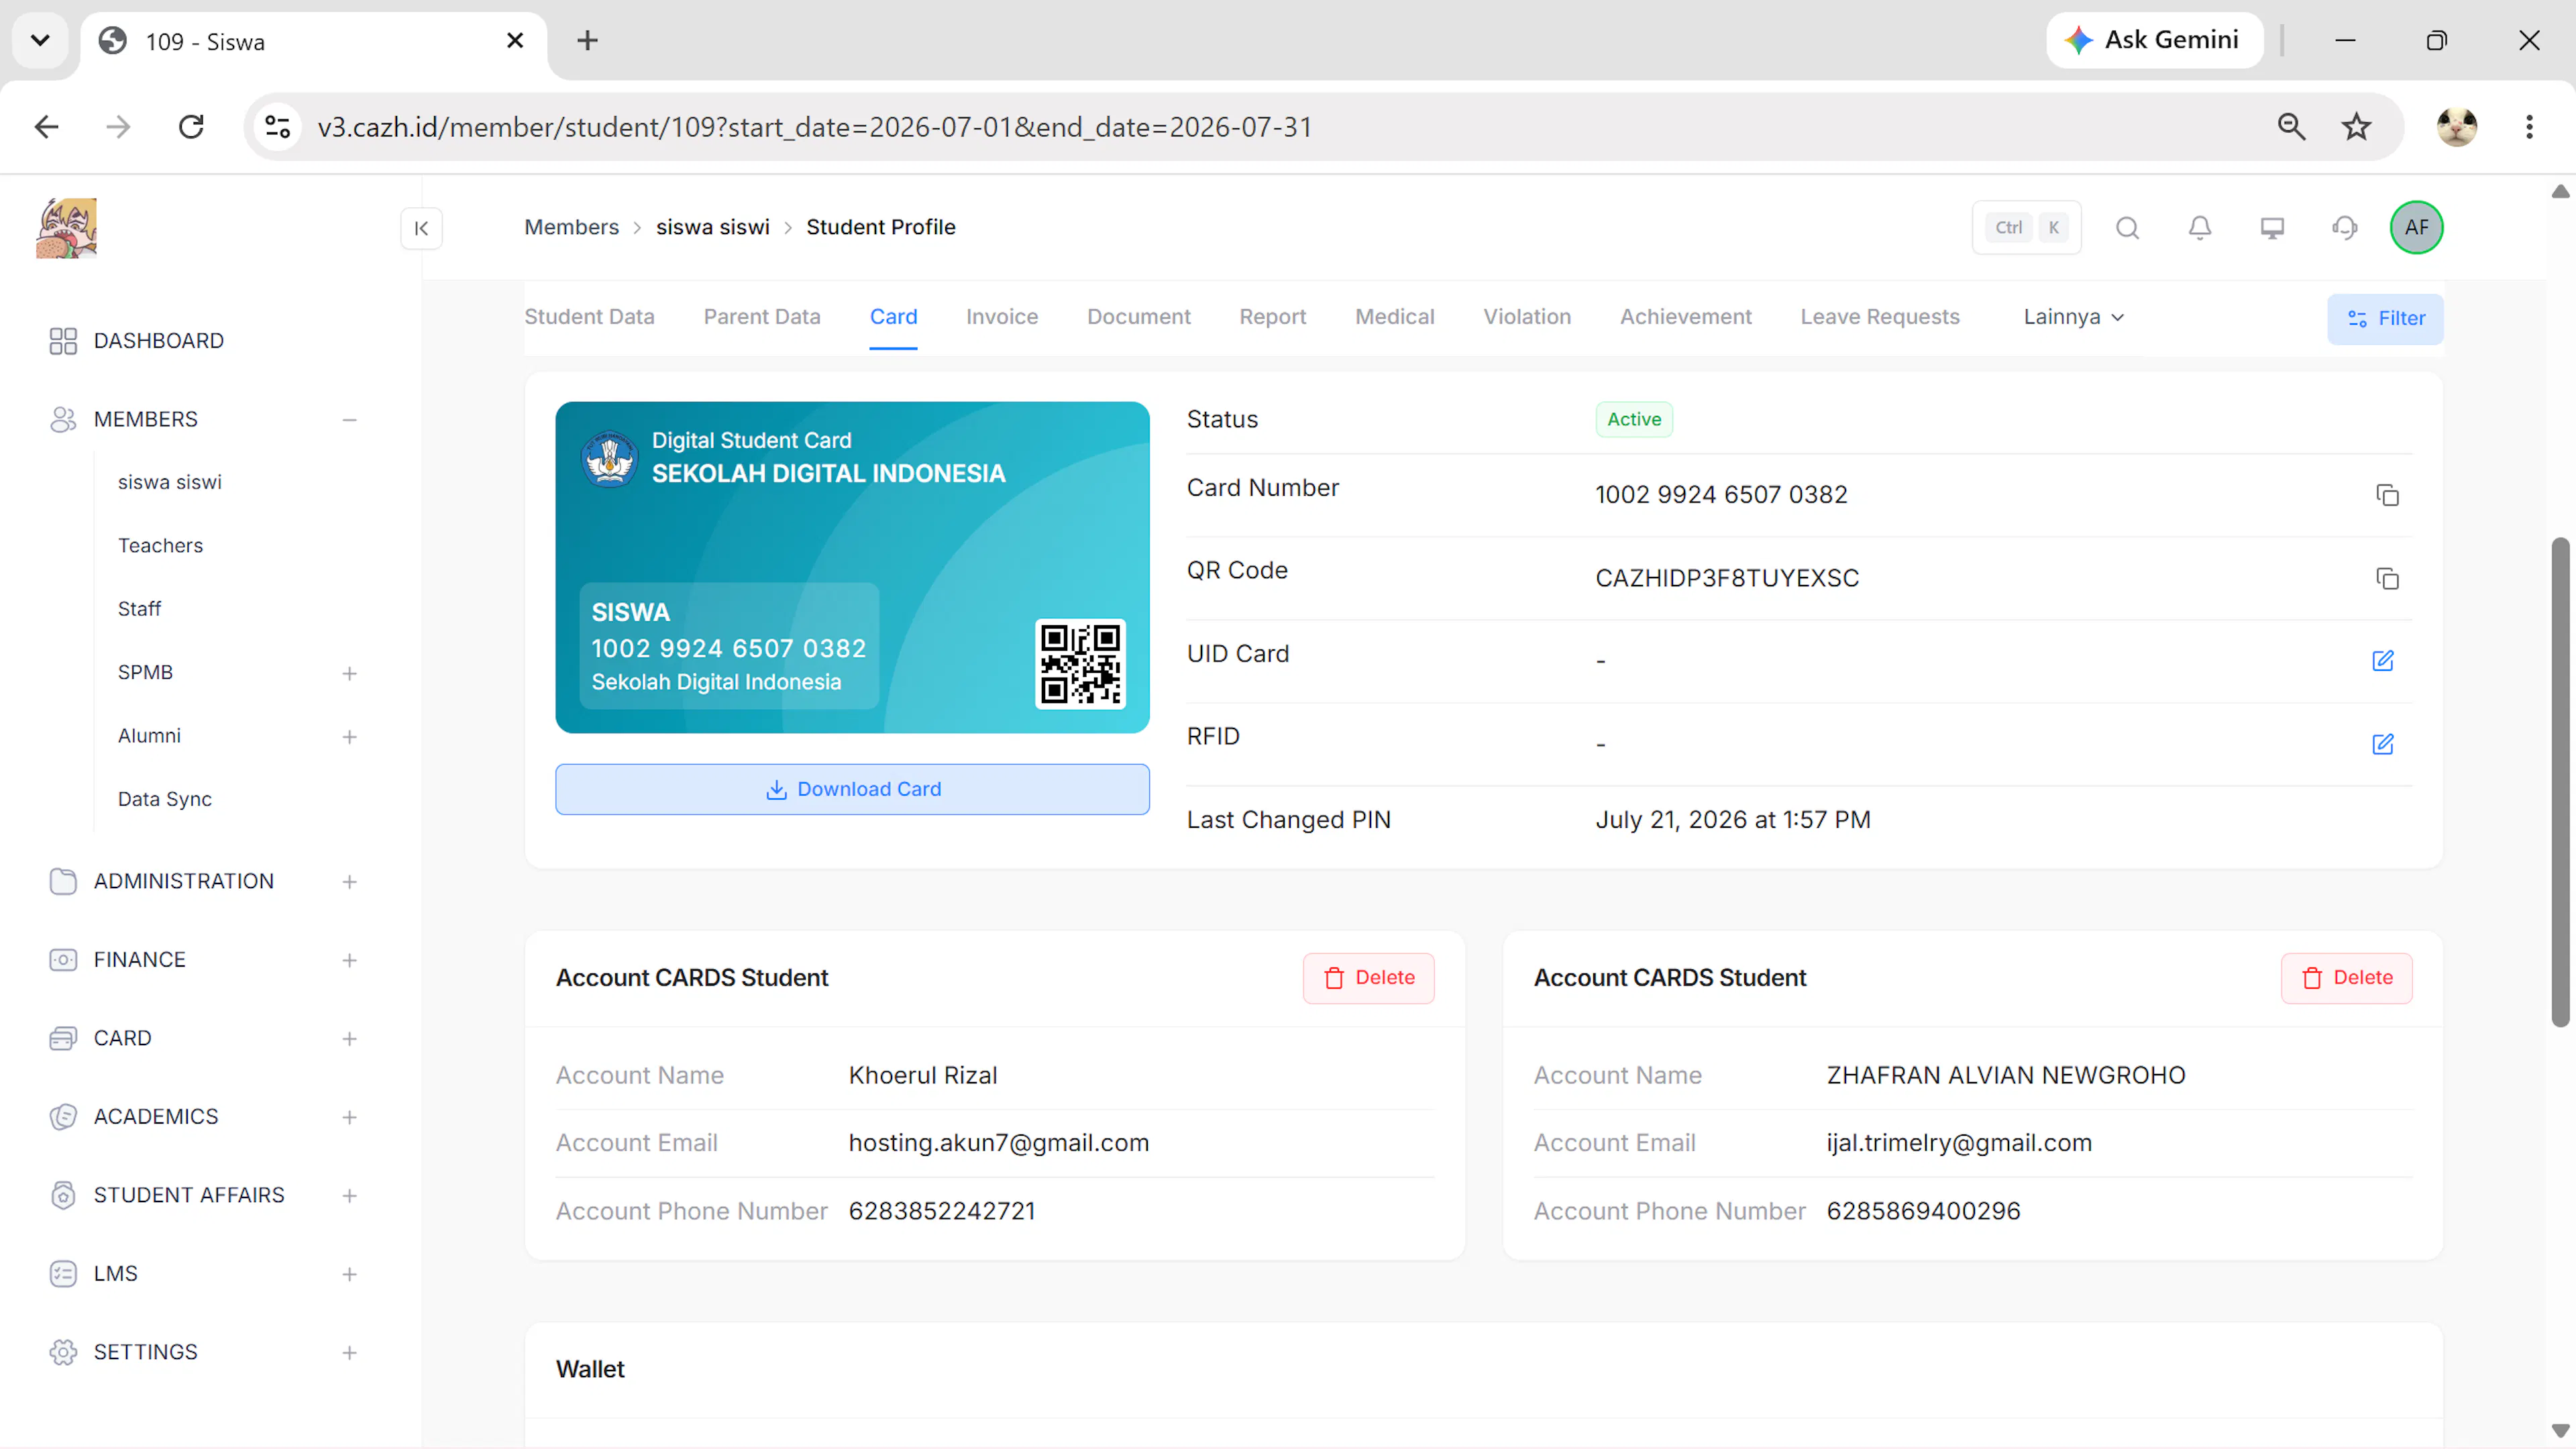This screenshot has height=1449, width=2576.
Task: Switch to Medical tab
Action: [1395, 317]
